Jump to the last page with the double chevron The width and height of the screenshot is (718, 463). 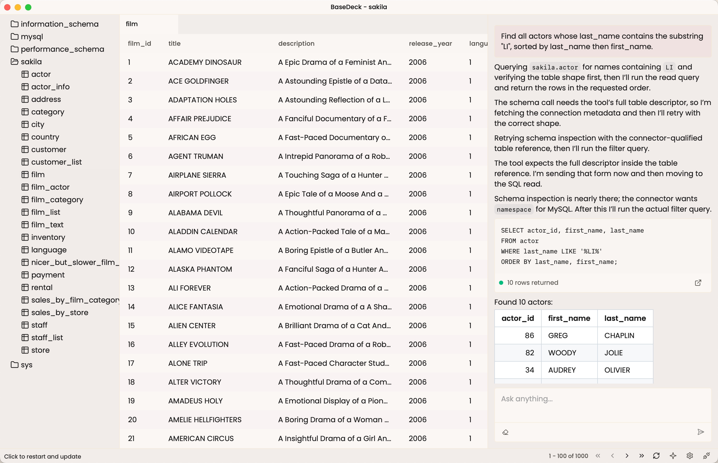point(642,455)
